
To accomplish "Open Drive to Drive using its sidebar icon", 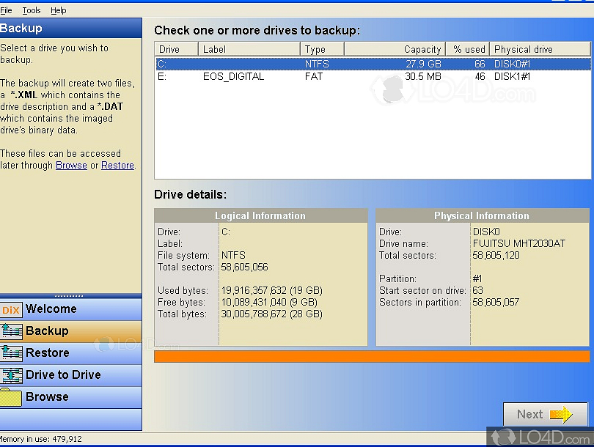I will [x=12, y=374].
